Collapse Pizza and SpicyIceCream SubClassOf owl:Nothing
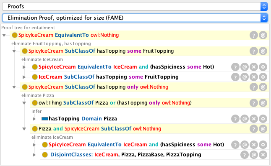This screenshot has height=166, width=271. tap(24, 129)
